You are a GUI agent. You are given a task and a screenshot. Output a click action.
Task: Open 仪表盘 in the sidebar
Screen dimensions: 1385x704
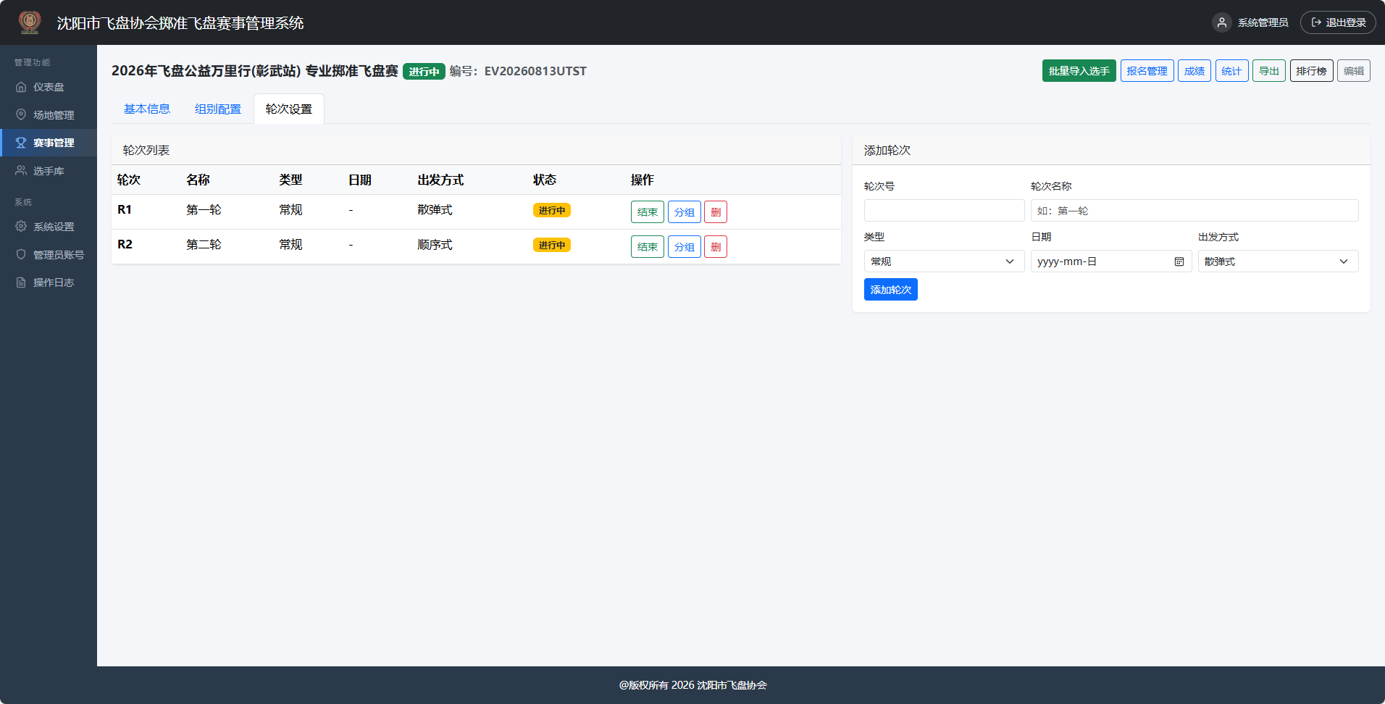coord(49,87)
